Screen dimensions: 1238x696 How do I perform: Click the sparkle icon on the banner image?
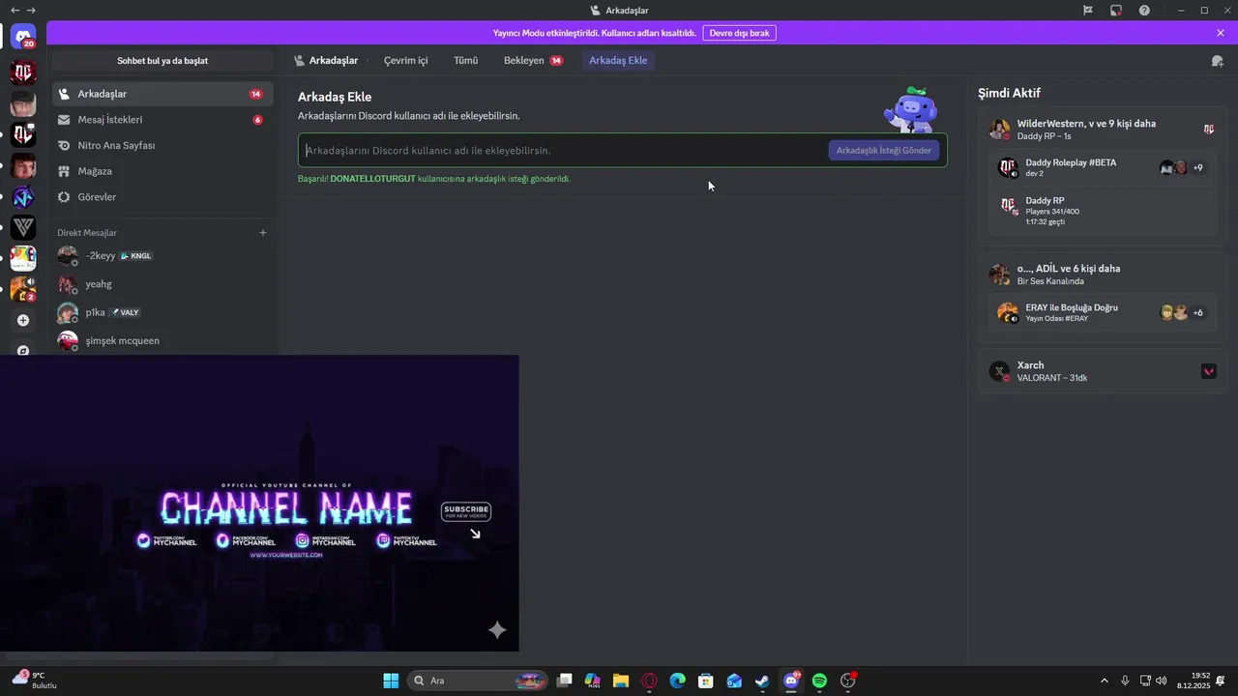(497, 630)
